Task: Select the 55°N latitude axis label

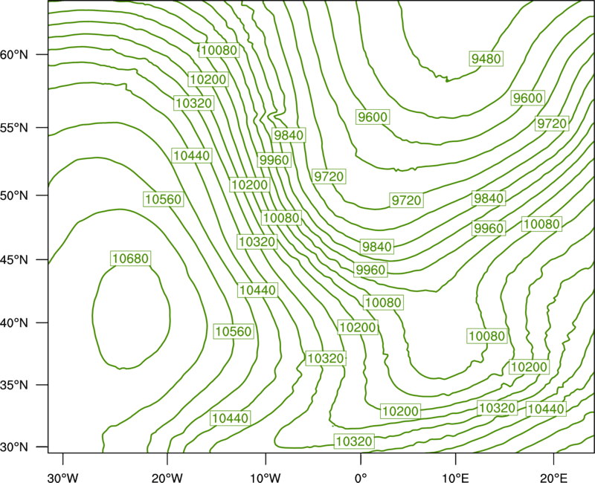Action: click(14, 127)
